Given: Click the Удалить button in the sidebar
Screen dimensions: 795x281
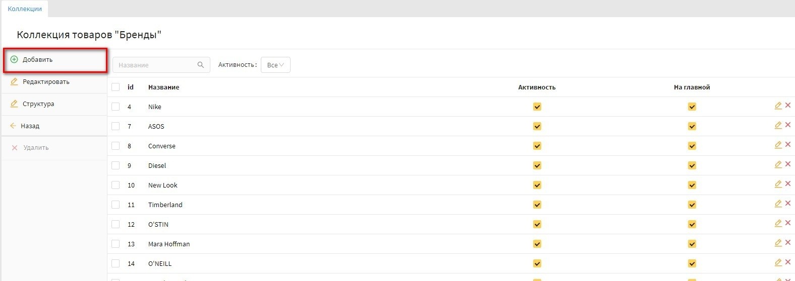Looking at the screenshot, I should point(36,148).
